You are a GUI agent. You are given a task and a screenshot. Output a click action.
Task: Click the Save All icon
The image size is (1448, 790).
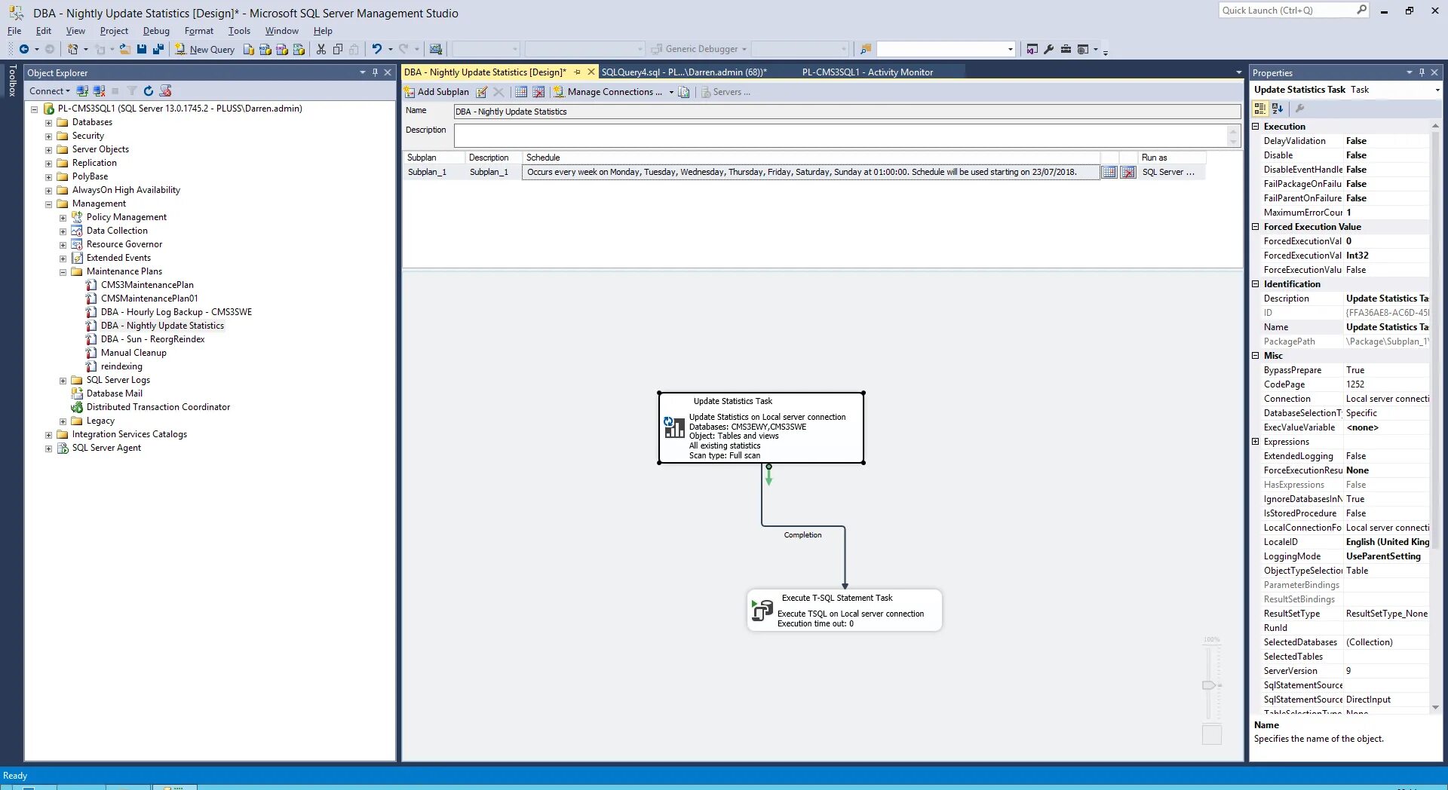158,49
